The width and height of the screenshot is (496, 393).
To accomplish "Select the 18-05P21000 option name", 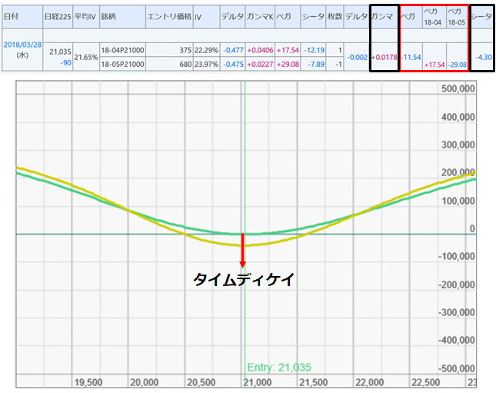I will (122, 65).
